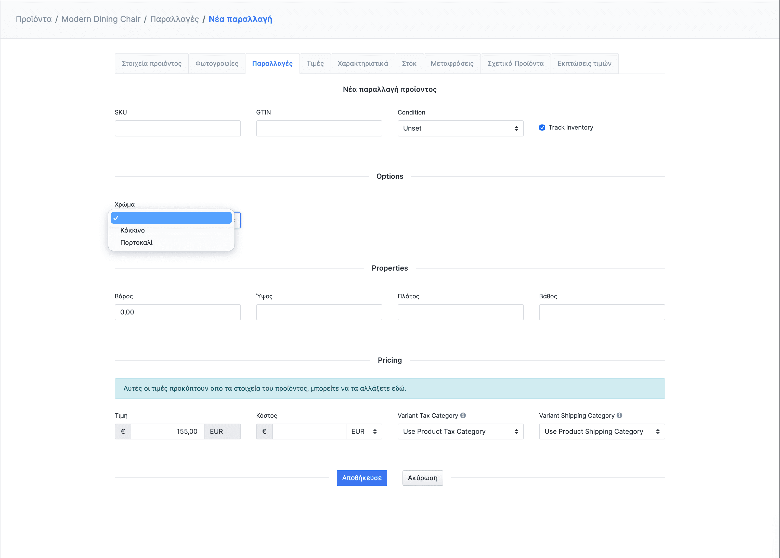Expand the Use Product Tax Category dropdown

click(x=460, y=432)
